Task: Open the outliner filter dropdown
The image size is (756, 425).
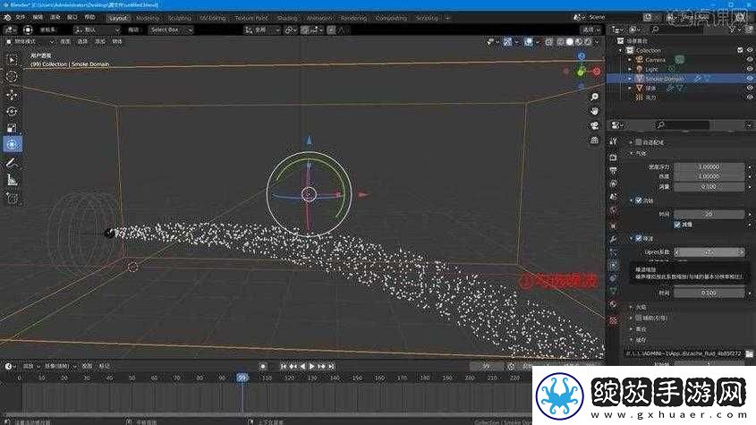Action: pos(735,30)
